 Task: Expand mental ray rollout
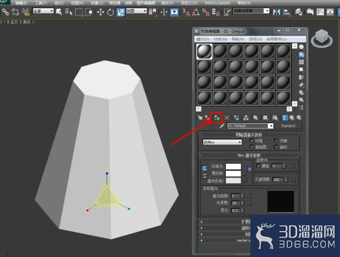point(225,240)
